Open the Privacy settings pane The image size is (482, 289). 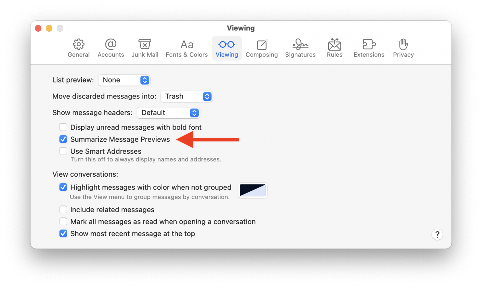point(403,48)
